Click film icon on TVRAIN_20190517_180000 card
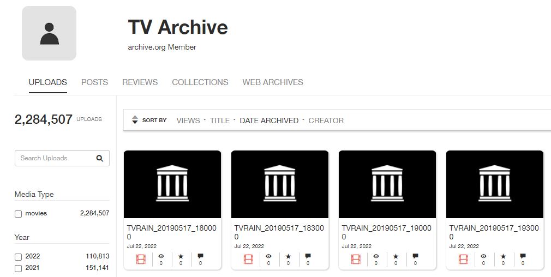Screen dimensions: 551x277 point(141,260)
